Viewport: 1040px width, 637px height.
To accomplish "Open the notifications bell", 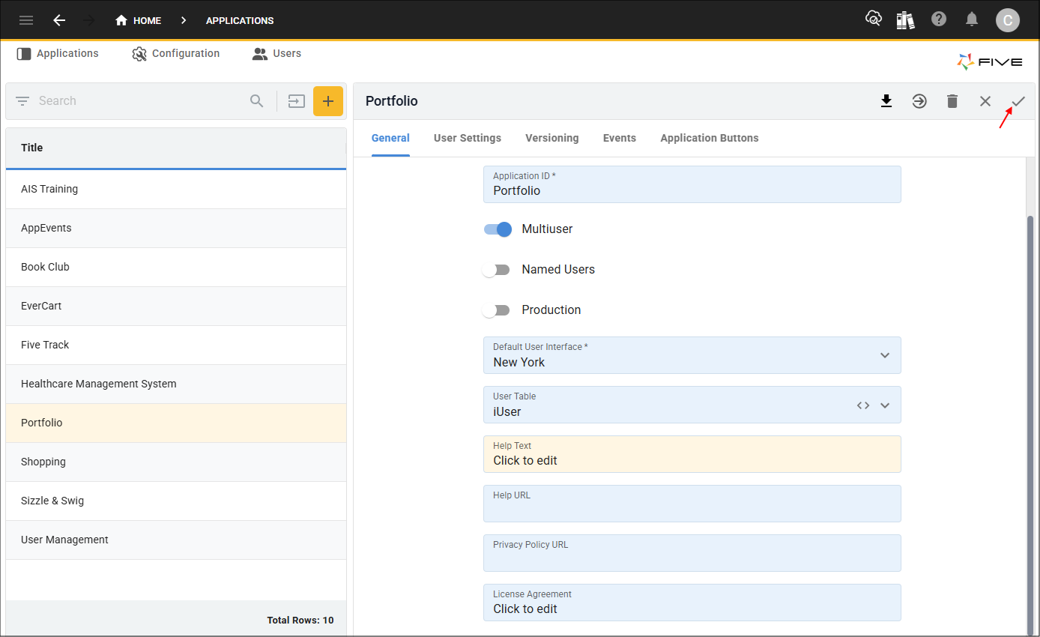I will coord(972,19).
